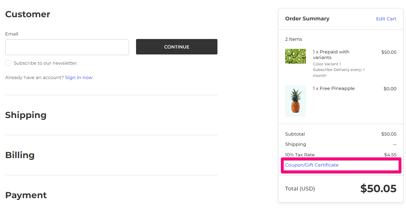Viewport: 406px width, 208px height.
Task: Click the kiwi thumbnail for Prepaid with variants
Action: [x=295, y=56]
